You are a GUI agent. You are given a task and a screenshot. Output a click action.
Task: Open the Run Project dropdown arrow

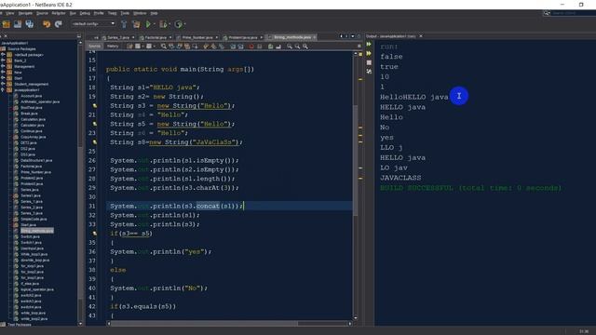coord(154,24)
